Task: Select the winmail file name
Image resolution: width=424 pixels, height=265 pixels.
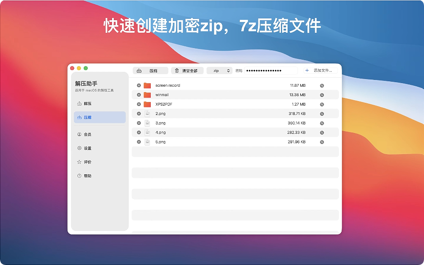Action: click(x=162, y=95)
